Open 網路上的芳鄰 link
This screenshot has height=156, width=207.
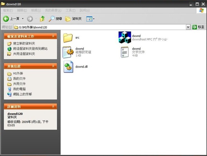(22, 94)
